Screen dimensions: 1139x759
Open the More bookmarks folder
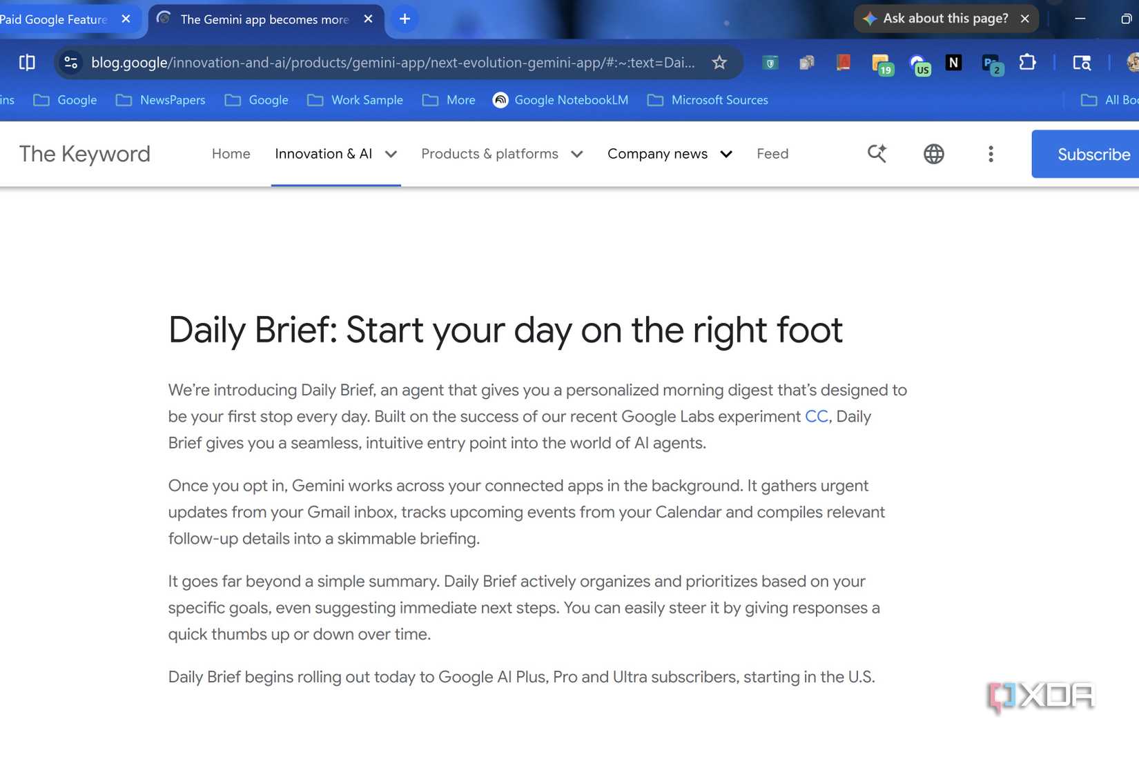[x=449, y=100]
